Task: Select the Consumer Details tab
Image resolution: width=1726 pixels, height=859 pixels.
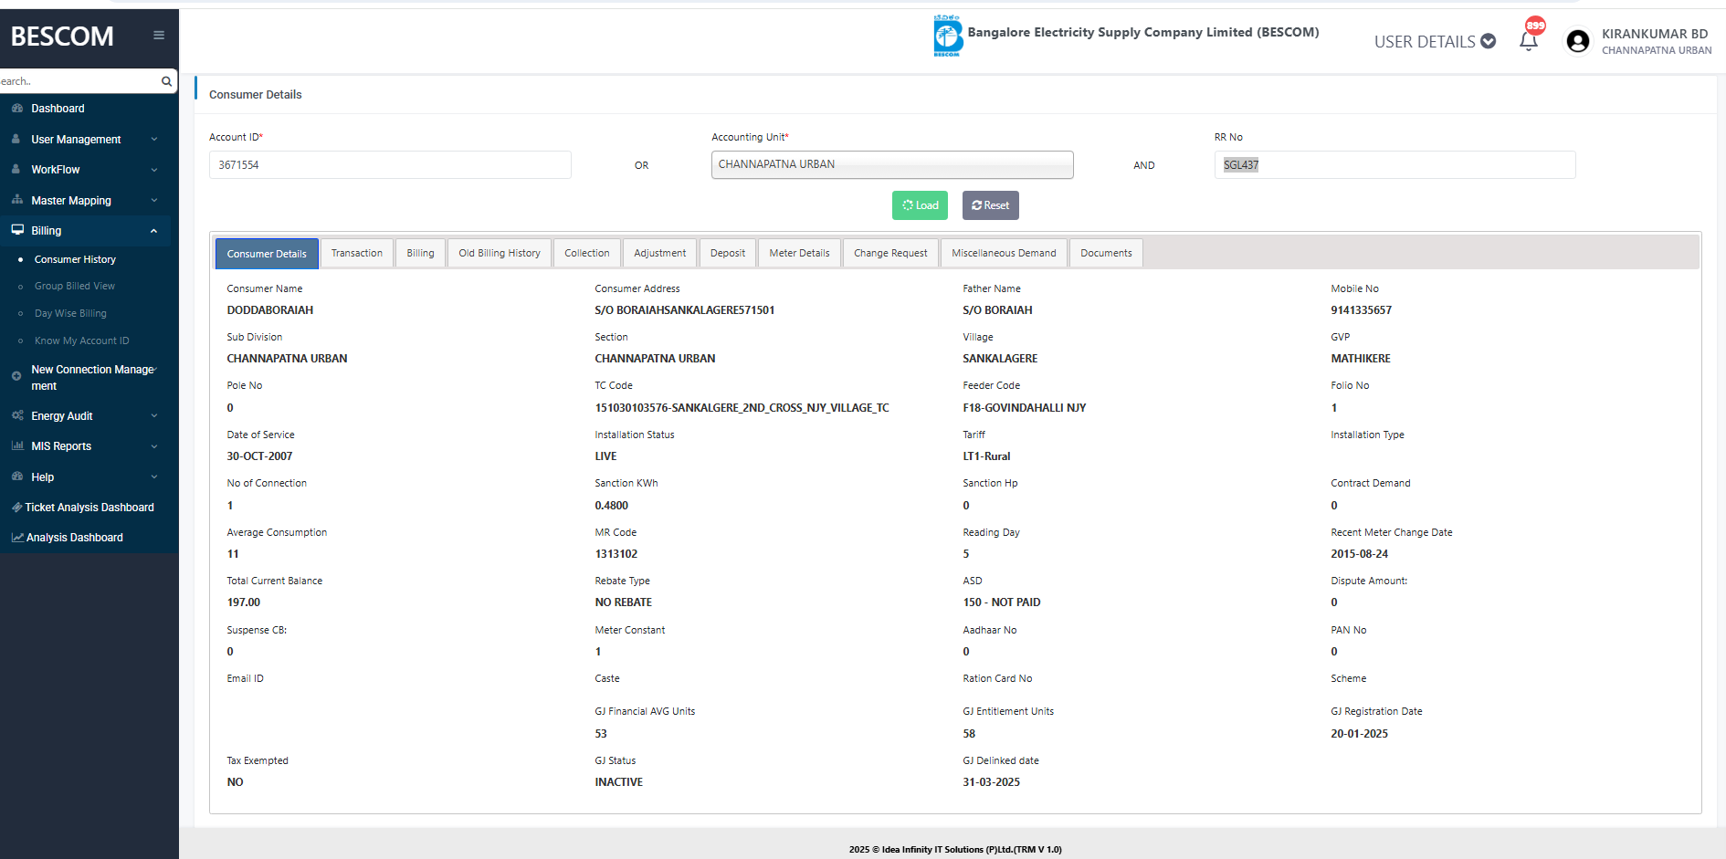Action: coord(267,254)
